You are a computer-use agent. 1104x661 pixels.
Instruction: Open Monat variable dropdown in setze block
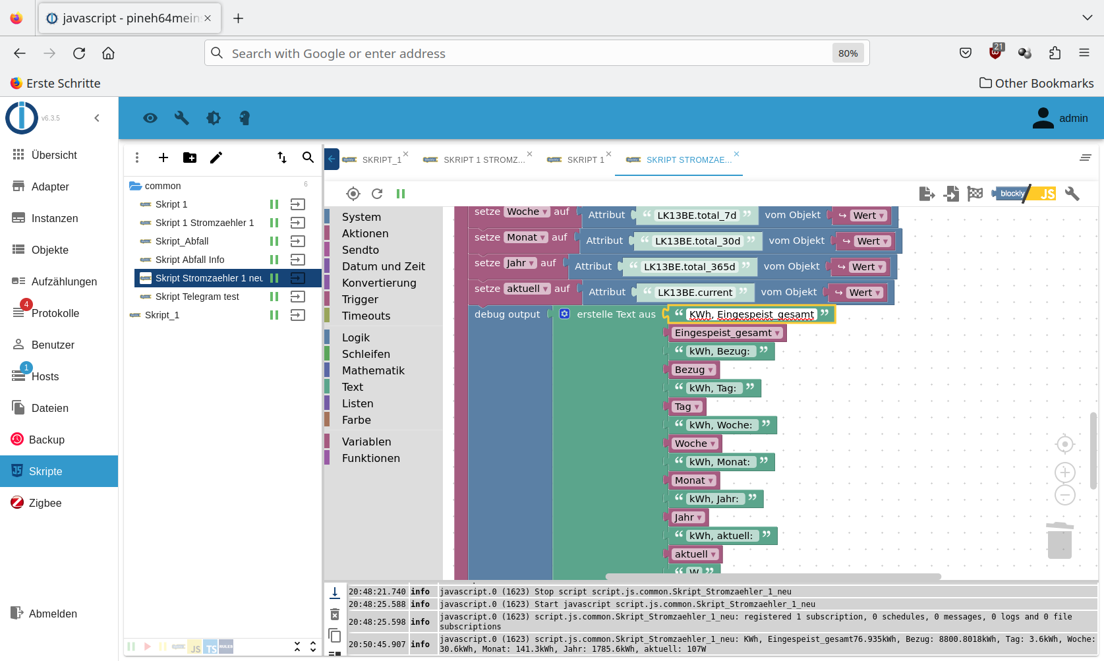tap(526, 237)
